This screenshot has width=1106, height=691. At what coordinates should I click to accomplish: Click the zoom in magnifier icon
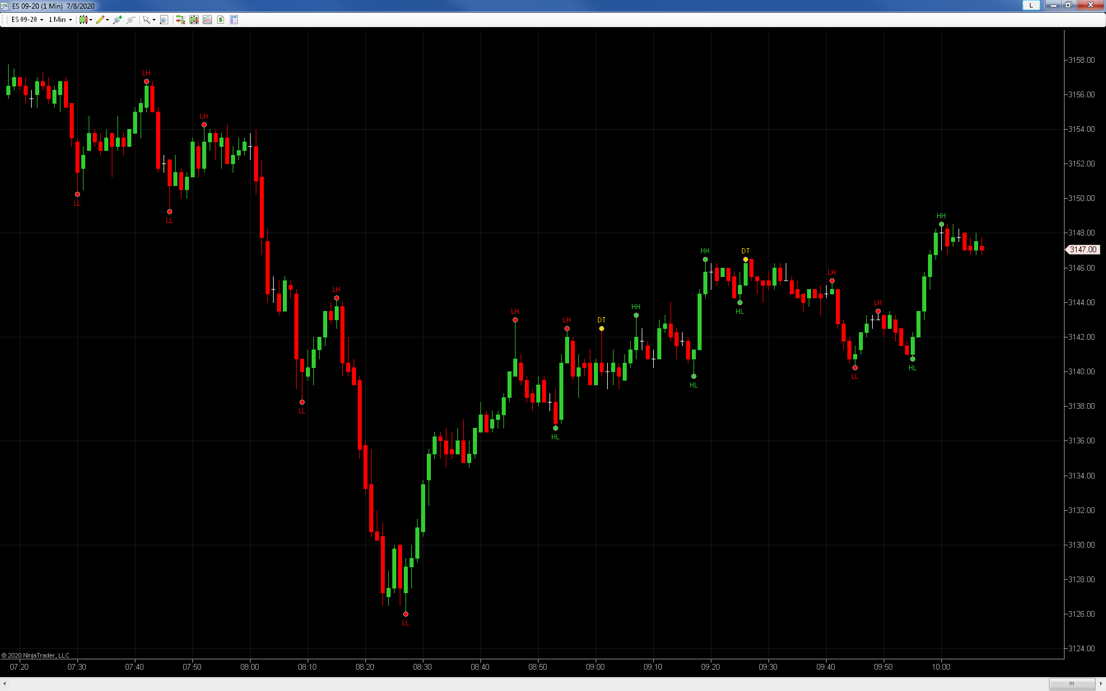pyautogui.click(x=118, y=20)
